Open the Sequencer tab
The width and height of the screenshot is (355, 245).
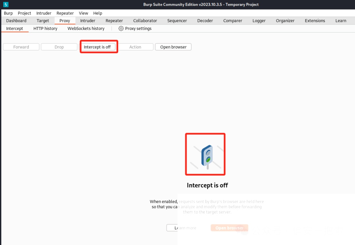[x=177, y=21]
